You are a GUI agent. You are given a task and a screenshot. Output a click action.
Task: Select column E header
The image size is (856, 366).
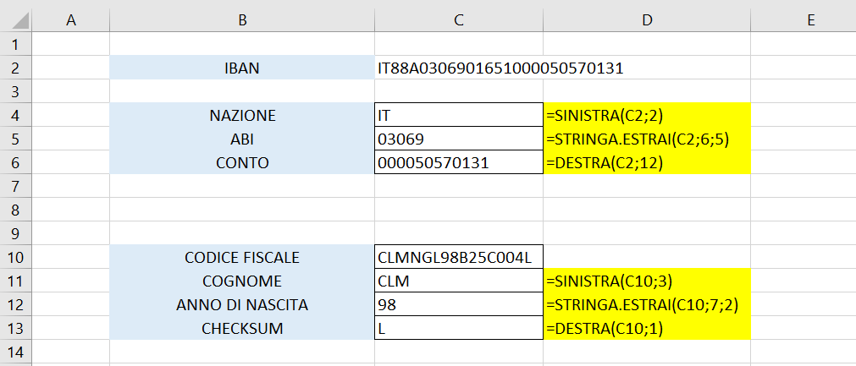coord(804,19)
